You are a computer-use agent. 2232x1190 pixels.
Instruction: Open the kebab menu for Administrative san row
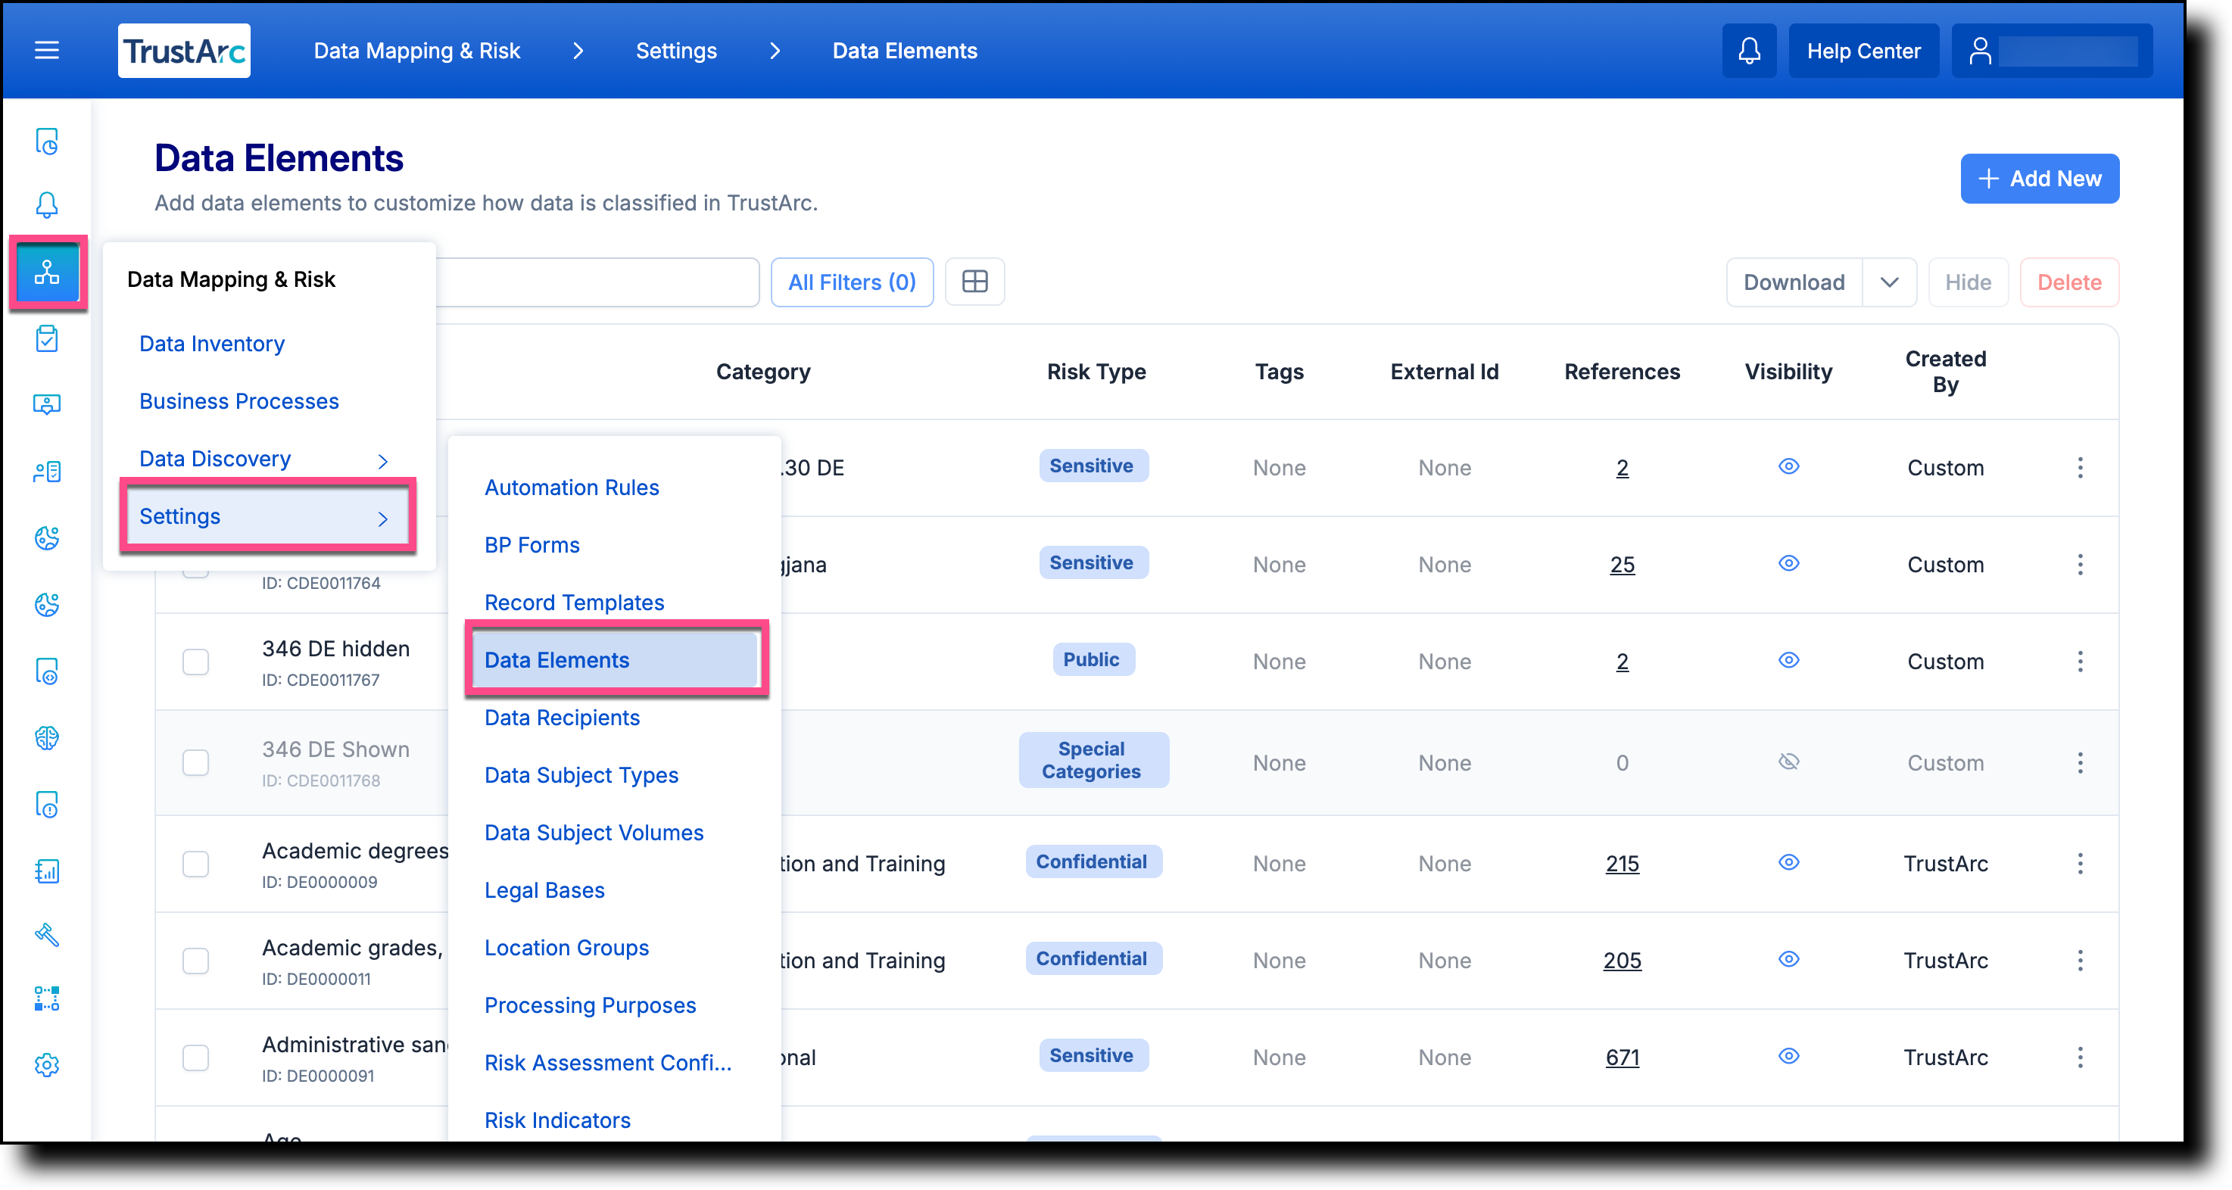click(x=2080, y=1058)
